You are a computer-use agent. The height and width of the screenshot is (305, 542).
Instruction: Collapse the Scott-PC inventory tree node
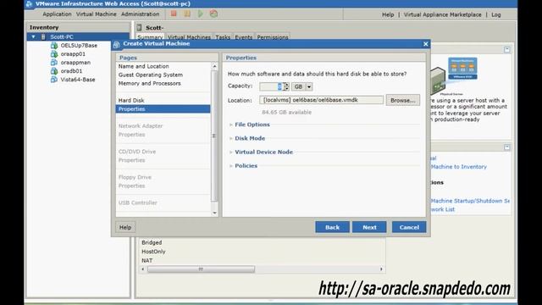pyautogui.click(x=33, y=36)
